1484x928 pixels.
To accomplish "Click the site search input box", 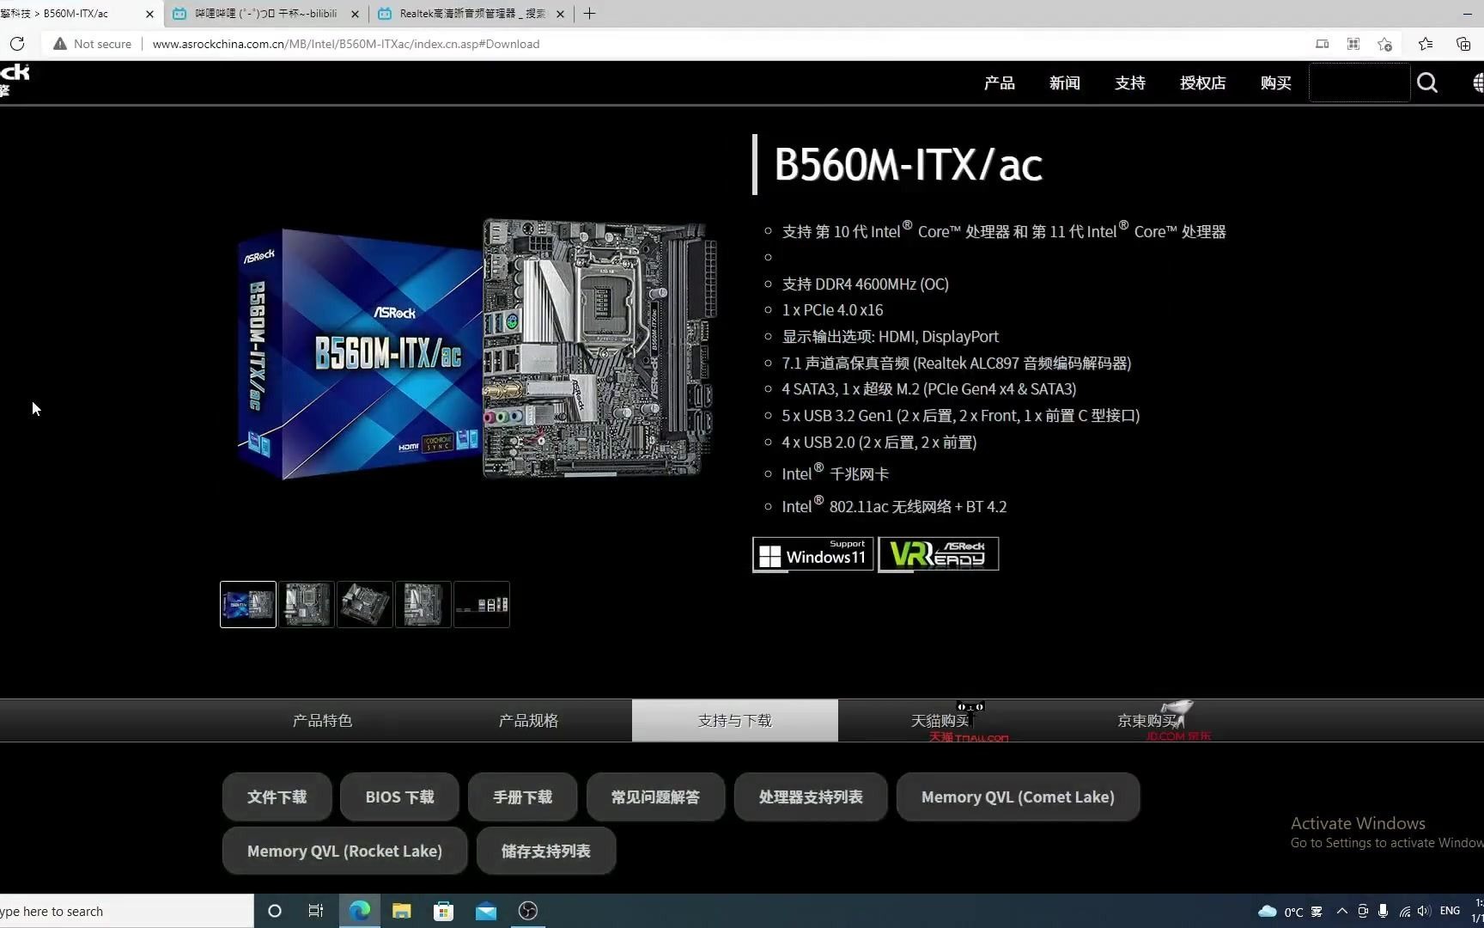I will coord(1359,82).
